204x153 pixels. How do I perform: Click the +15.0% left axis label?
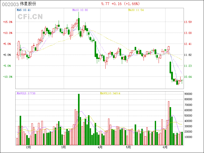pos(8,22)
